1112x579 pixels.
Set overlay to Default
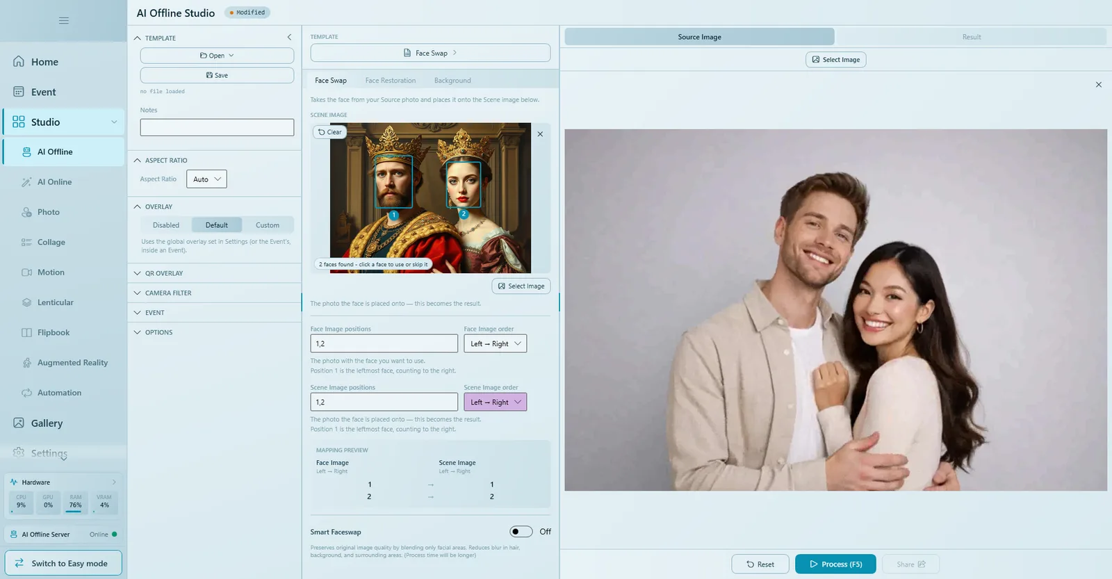(x=217, y=225)
